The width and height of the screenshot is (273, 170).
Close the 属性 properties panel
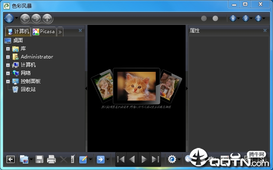[265, 31]
